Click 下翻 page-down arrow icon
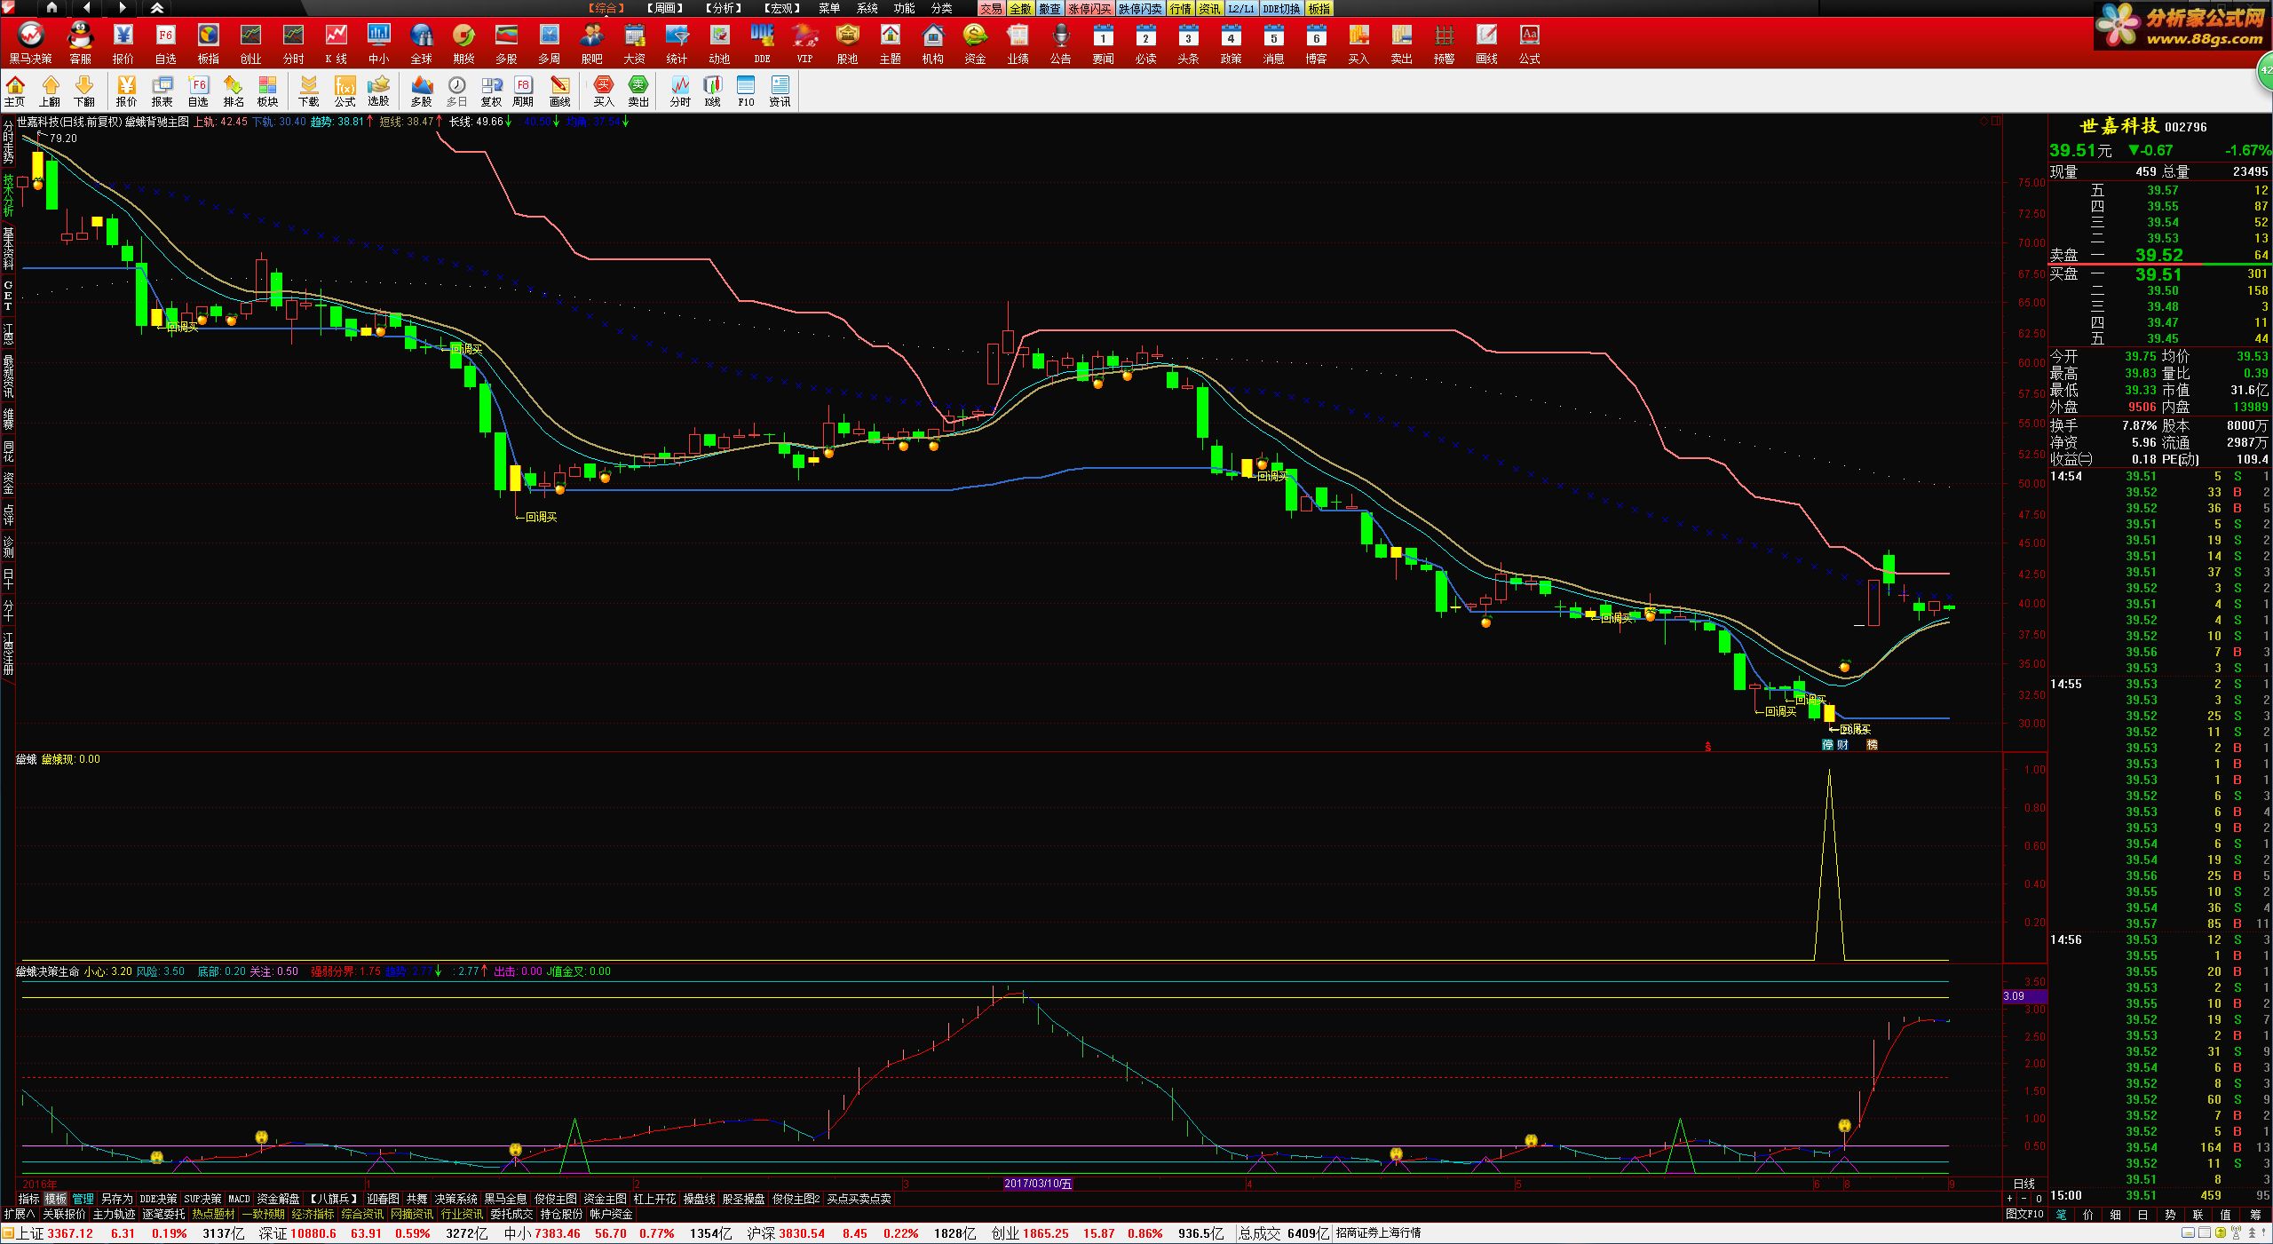 (84, 91)
